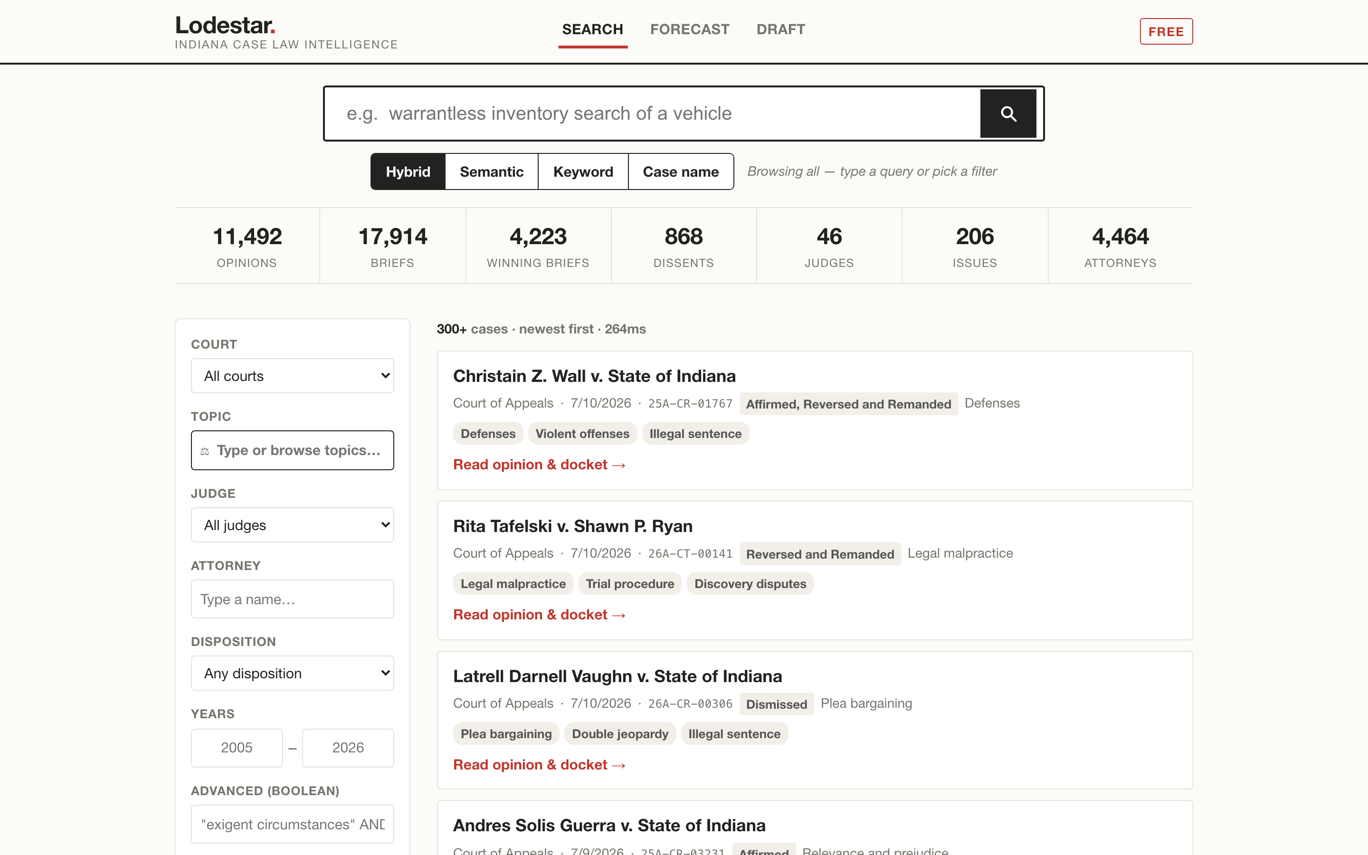Click Illegal sentence tag in Vaughn case
The image size is (1368, 855).
[734, 734]
